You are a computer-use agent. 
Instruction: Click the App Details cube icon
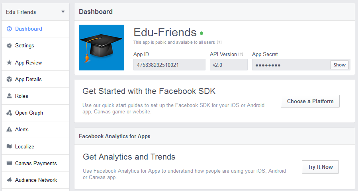click(9, 79)
